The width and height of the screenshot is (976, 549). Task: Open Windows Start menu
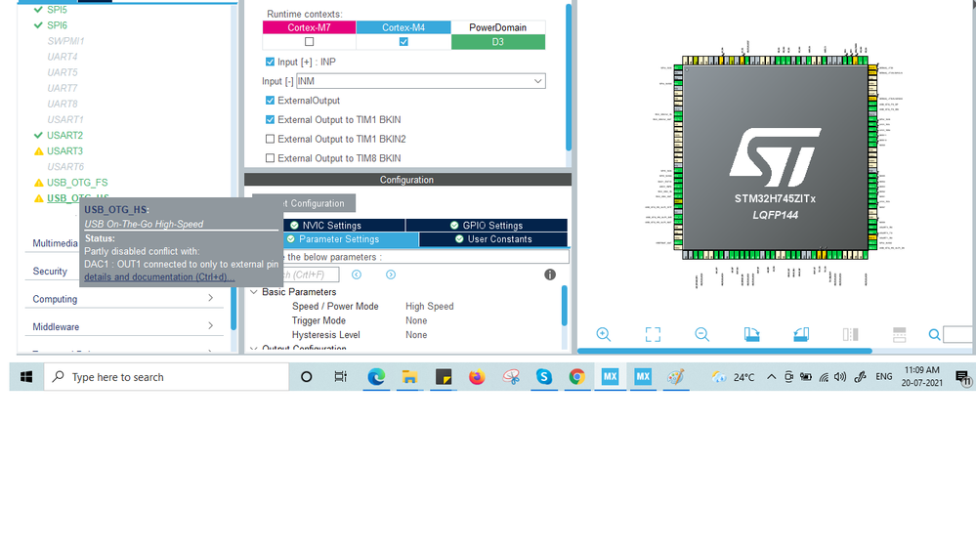coord(26,376)
